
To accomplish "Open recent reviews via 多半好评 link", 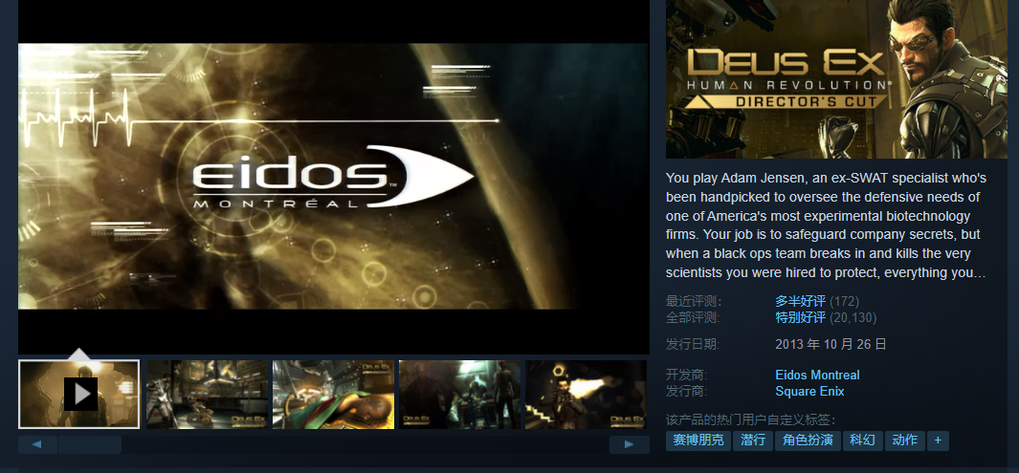I will coord(800,301).
